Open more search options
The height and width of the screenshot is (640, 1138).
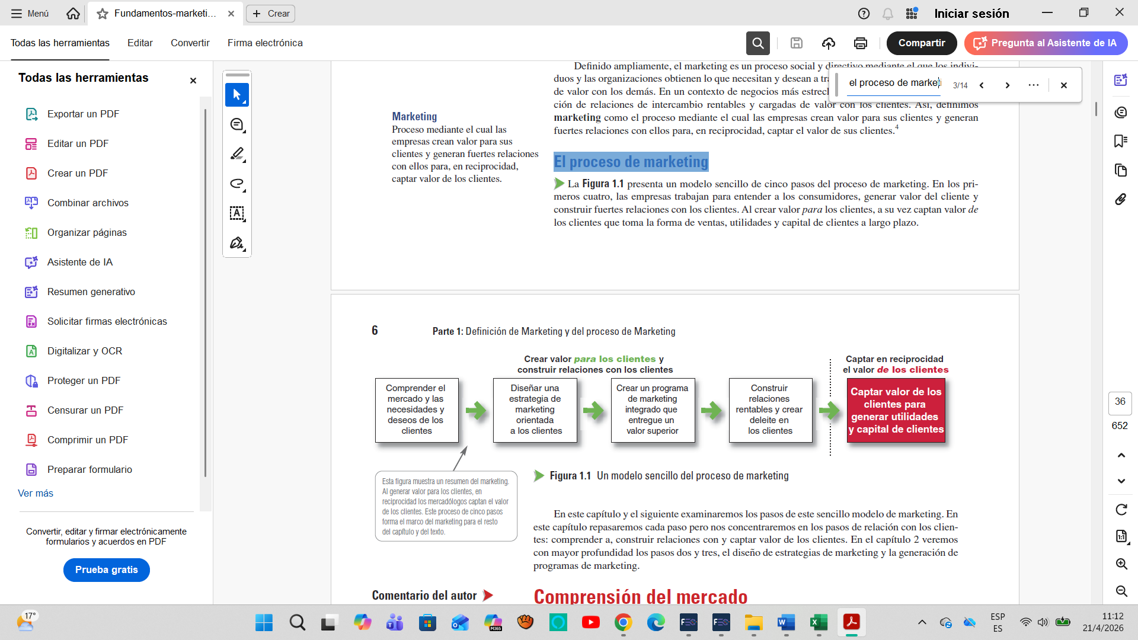point(1034,85)
